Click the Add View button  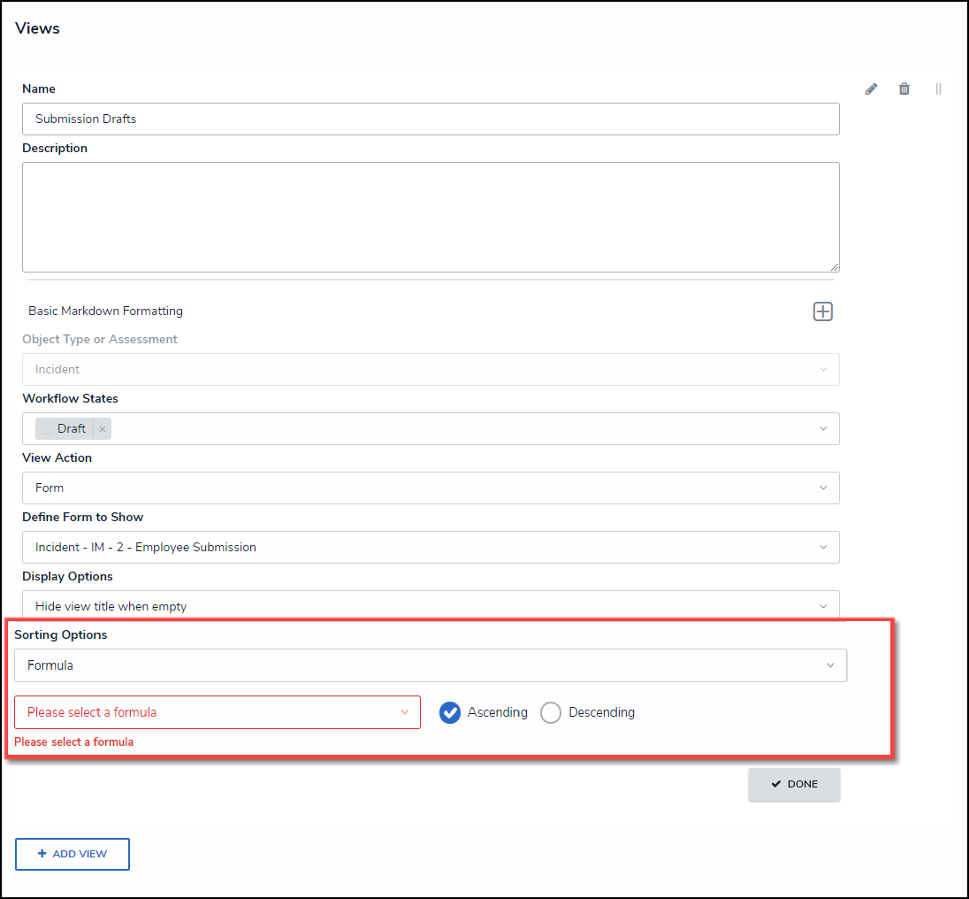pyautogui.click(x=72, y=854)
